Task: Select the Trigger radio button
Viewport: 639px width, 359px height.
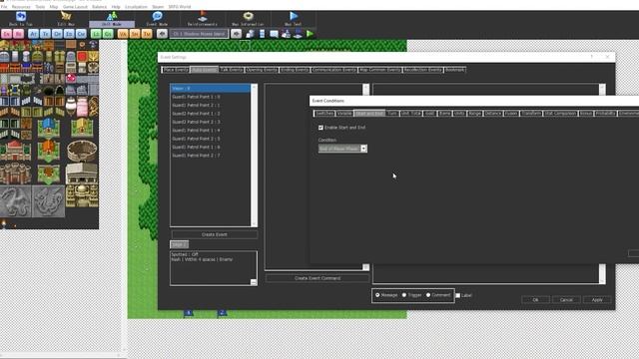Action: [404, 295]
